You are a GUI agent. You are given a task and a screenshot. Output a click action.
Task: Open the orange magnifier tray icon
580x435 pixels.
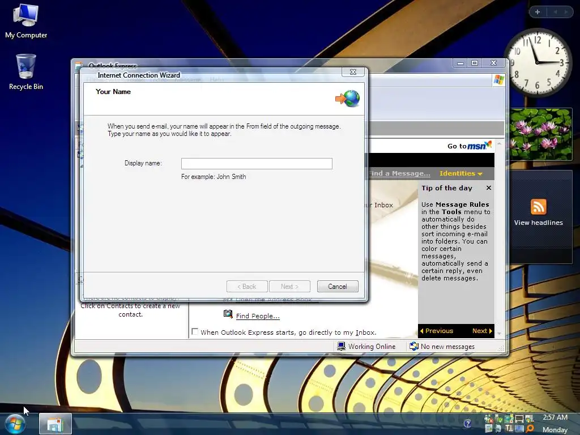(530, 429)
